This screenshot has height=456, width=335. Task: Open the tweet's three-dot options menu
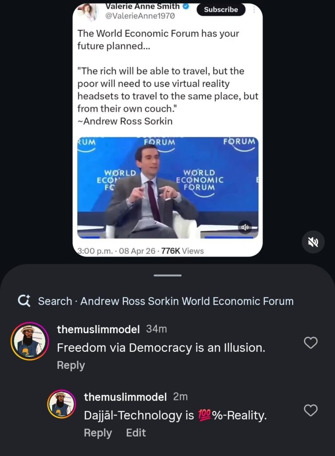coord(253,9)
